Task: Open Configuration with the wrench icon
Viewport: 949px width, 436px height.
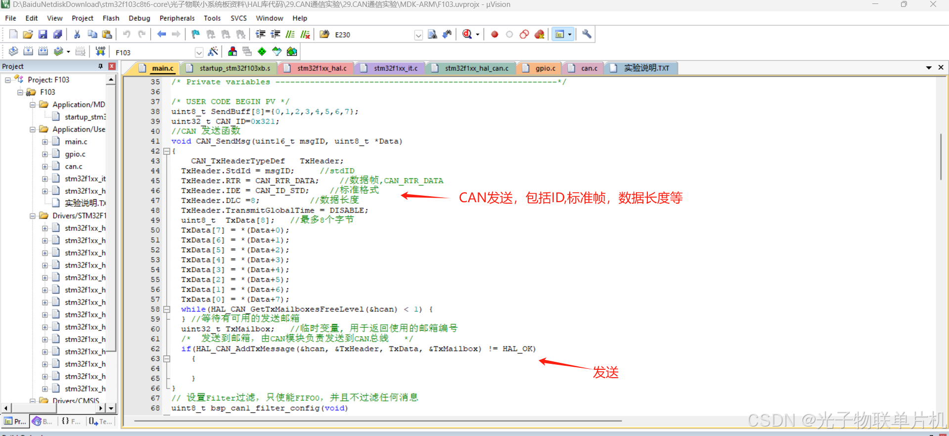Action: (x=587, y=34)
